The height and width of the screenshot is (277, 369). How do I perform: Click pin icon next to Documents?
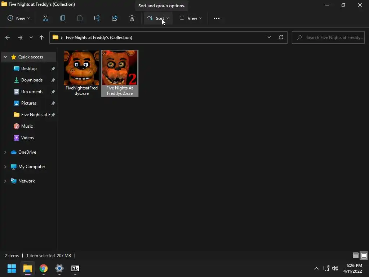(x=53, y=92)
